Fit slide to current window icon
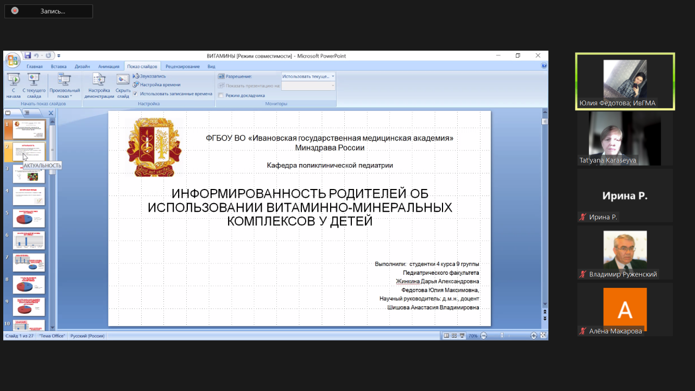This screenshot has height=391, width=695. click(x=543, y=336)
